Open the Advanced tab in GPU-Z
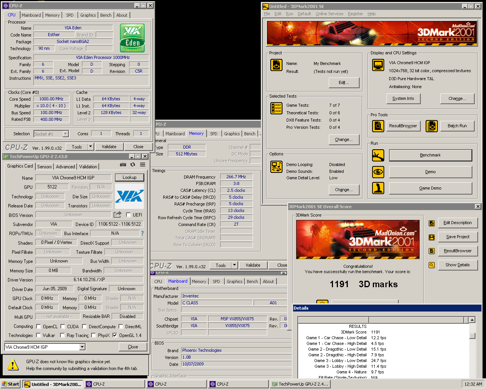486x389 pixels. [x=65, y=167]
